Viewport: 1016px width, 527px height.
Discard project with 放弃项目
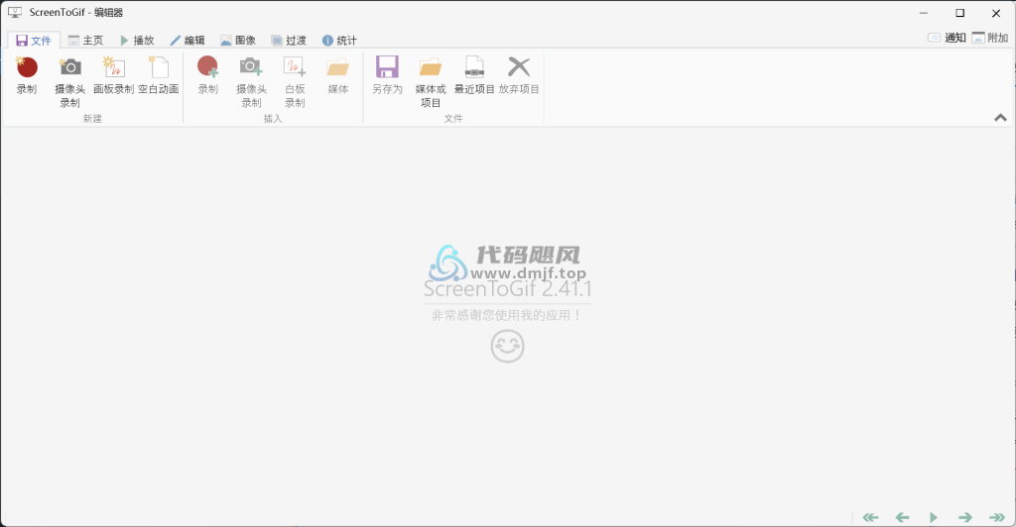click(518, 75)
